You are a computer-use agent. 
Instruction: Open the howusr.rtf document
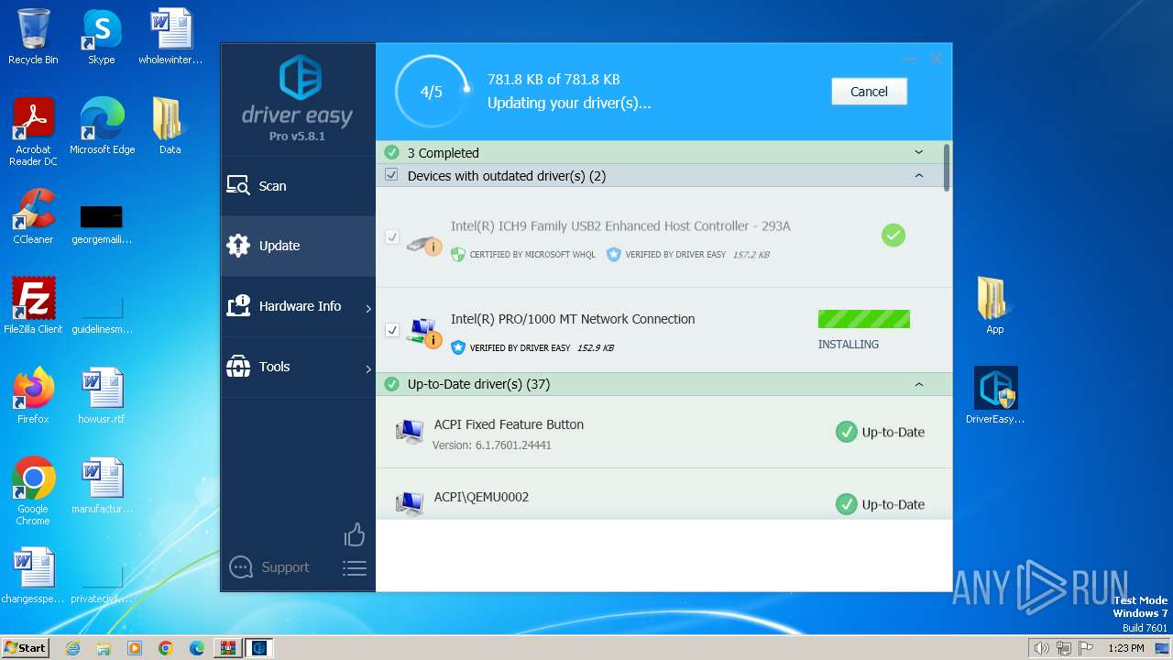click(x=101, y=396)
